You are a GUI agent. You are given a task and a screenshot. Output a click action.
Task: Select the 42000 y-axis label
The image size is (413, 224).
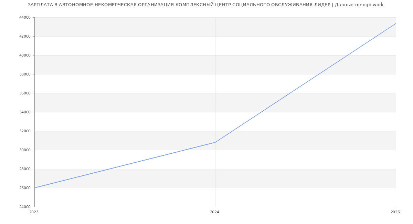point(25,36)
